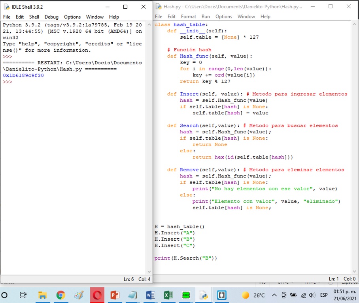Open the Run menu in Hash.py editor
This screenshot has width=359, height=303.
point(206,17)
